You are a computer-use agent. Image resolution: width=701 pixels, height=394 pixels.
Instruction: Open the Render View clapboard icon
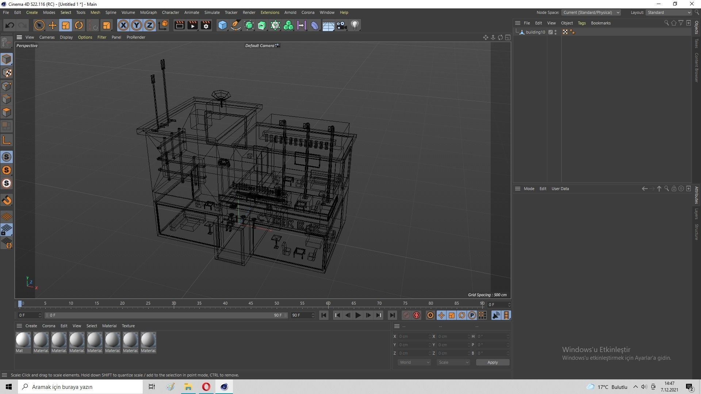179,25
